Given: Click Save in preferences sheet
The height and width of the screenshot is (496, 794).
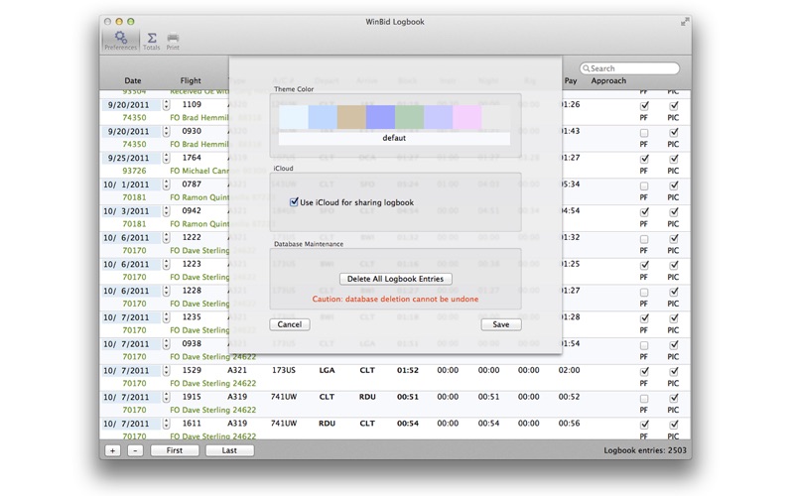Looking at the screenshot, I should pyautogui.click(x=500, y=324).
